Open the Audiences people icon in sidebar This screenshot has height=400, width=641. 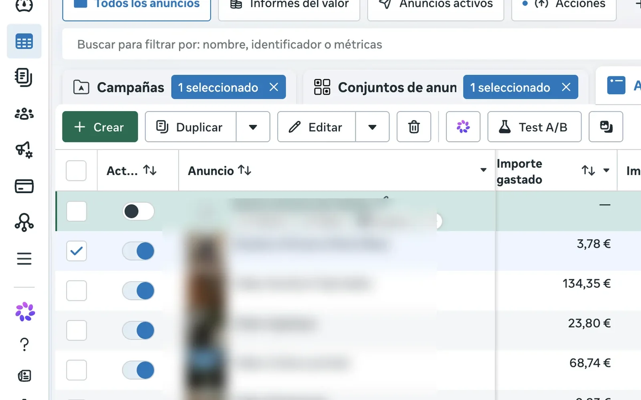(24, 114)
